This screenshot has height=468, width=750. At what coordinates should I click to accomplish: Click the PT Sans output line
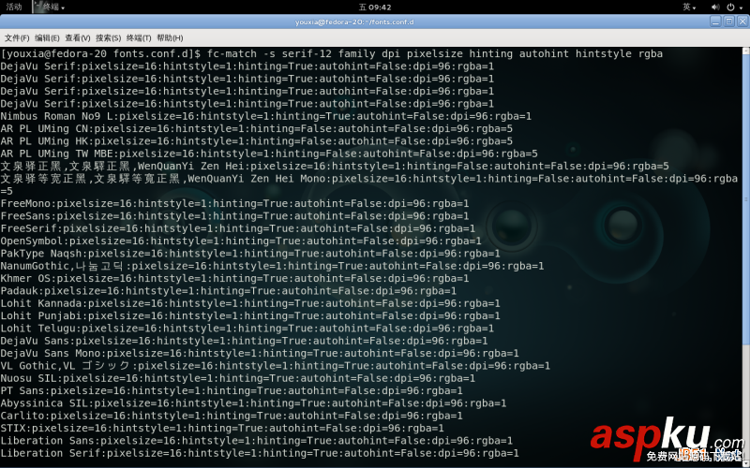click(x=232, y=390)
